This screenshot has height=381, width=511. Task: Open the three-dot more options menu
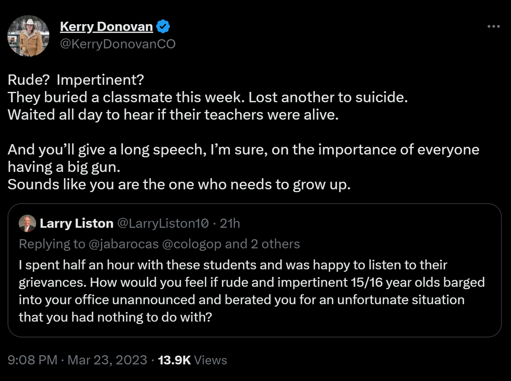[493, 26]
